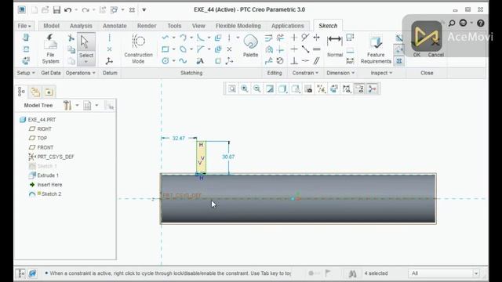Viewport: 502px width, 282px height.
Task: Switch to the Analysis ribbon tab
Action: pos(81,26)
